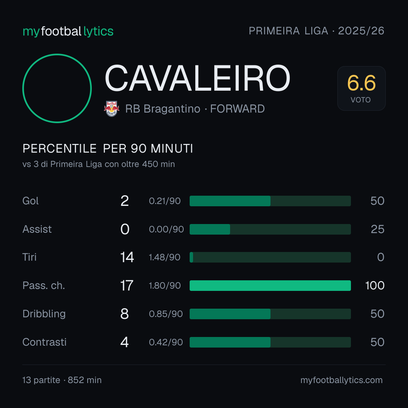Click the Dribbling total value 8
The image size is (408, 408).
(124, 314)
